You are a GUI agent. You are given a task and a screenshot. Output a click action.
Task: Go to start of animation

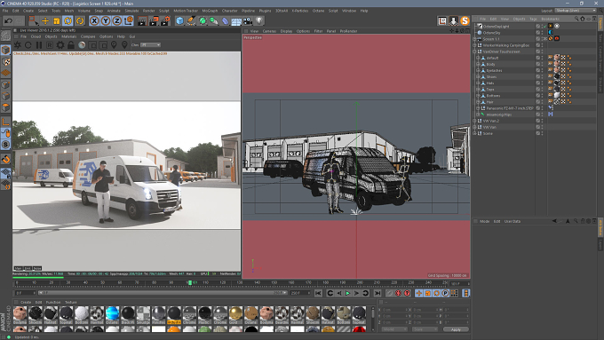[318, 294]
